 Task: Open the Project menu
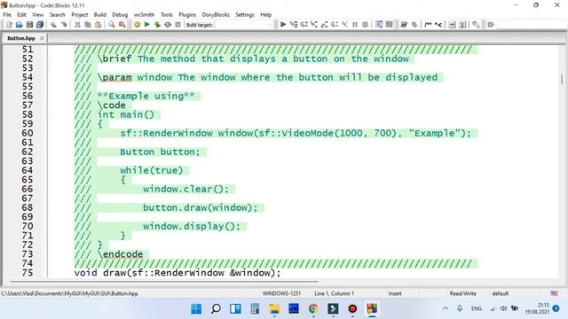[x=80, y=14]
